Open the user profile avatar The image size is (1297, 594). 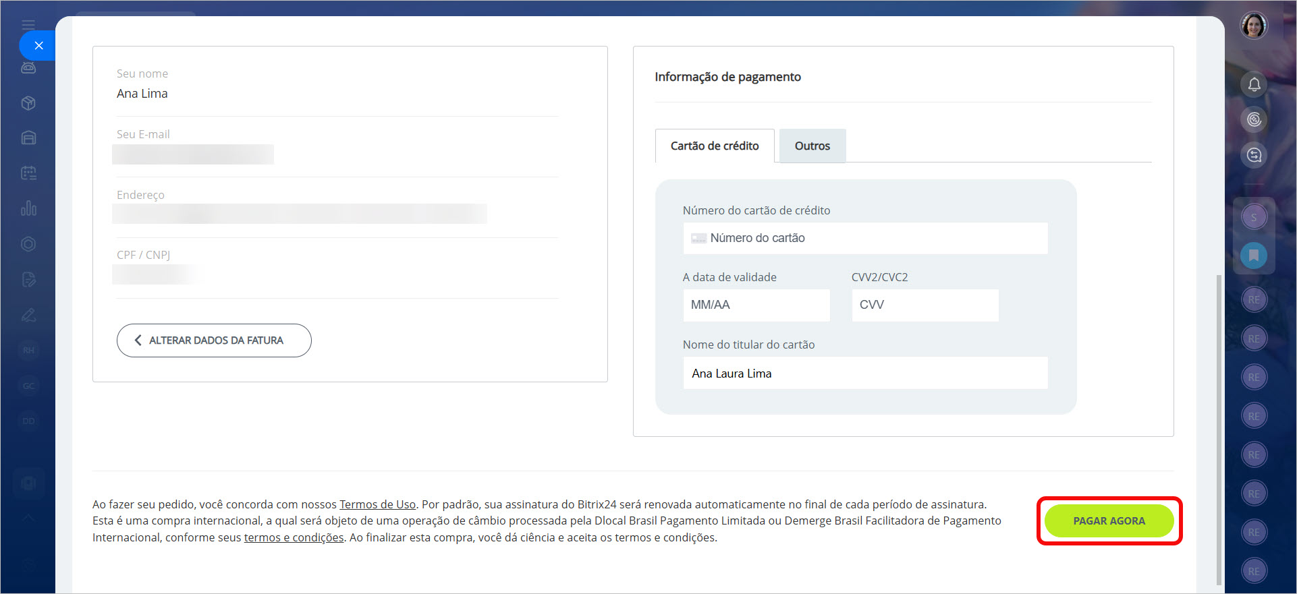[1254, 26]
